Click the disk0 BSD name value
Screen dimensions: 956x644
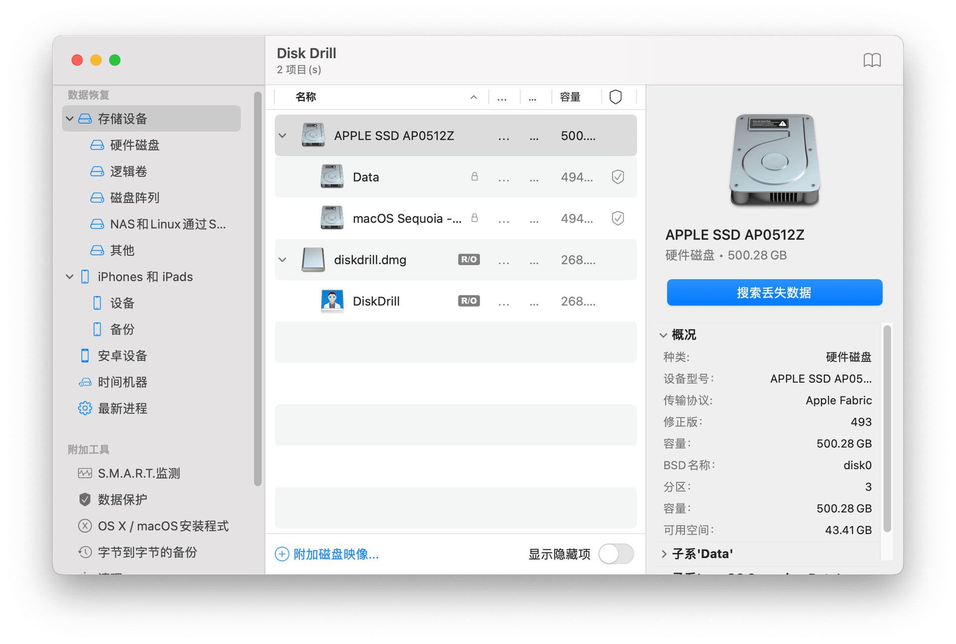click(x=857, y=465)
